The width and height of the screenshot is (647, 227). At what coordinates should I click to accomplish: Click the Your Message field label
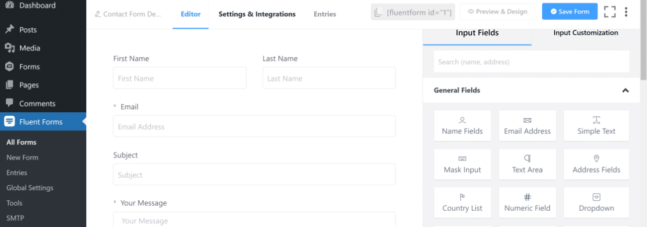[x=144, y=203]
